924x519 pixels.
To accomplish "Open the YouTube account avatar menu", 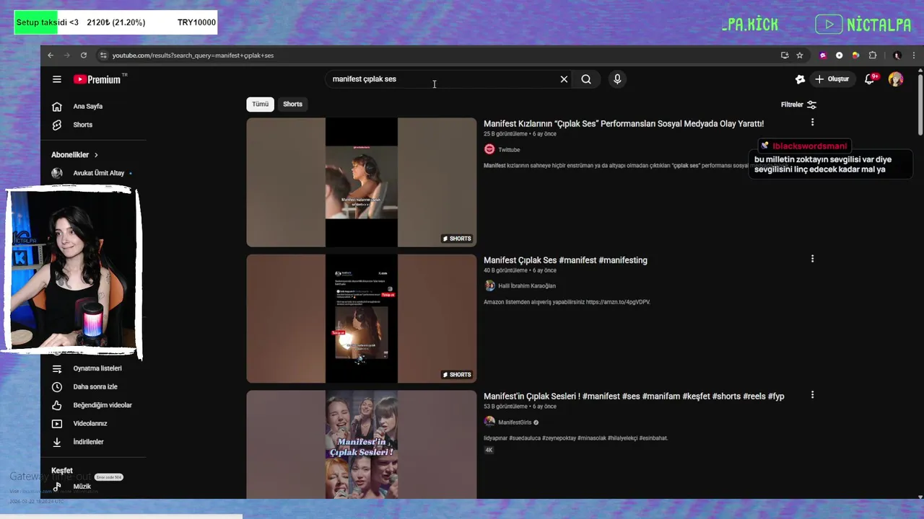I will [x=896, y=79].
